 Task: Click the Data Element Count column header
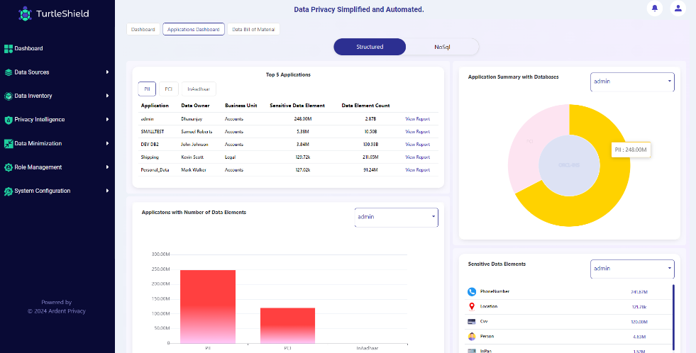[366, 106]
